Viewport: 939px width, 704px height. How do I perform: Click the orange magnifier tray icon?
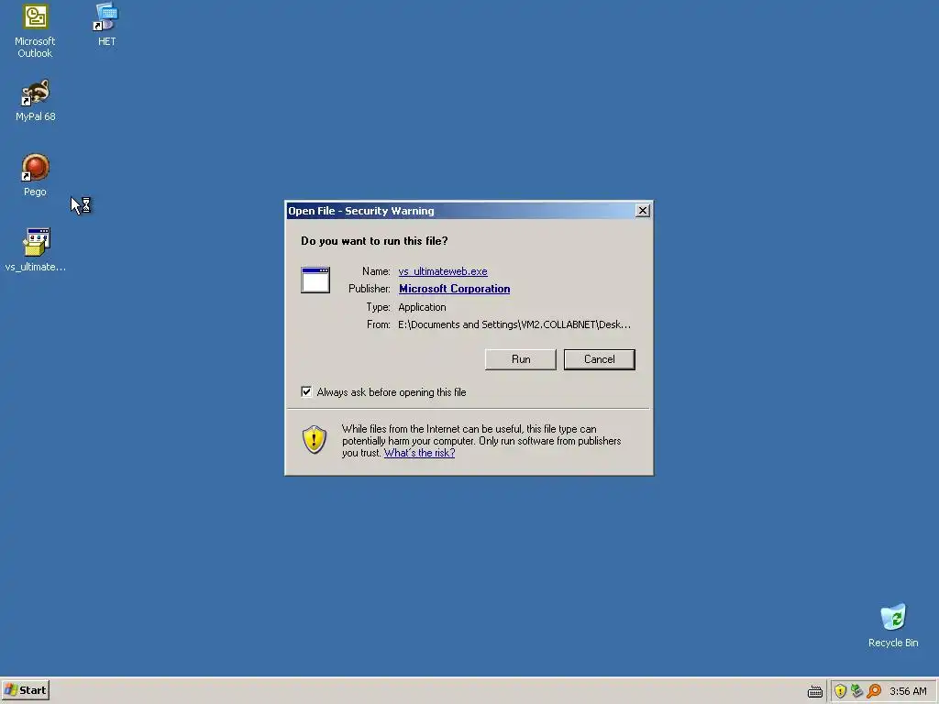click(874, 691)
